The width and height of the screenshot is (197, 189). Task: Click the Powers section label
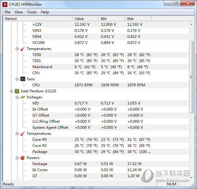coord(33,158)
